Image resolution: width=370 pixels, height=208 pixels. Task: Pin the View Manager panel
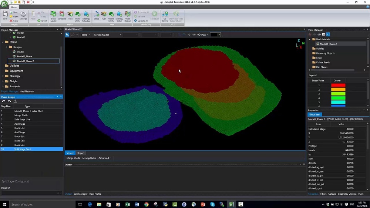[367, 30]
